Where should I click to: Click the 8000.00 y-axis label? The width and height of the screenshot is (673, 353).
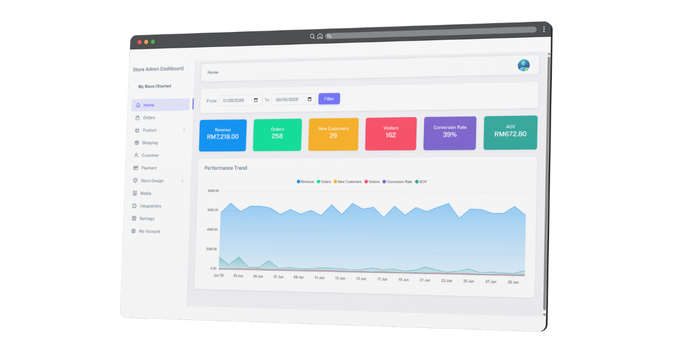(x=213, y=191)
